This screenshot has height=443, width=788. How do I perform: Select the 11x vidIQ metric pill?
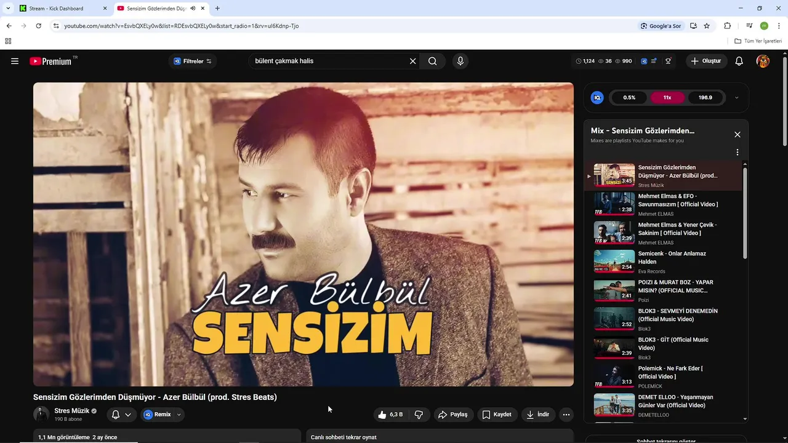click(x=667, y=97)
